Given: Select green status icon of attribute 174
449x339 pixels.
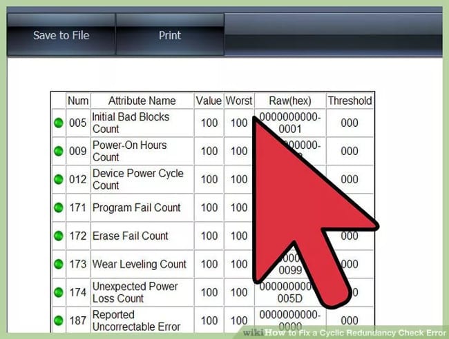Looking at the screenshot, I should click(x=59, y=292).
